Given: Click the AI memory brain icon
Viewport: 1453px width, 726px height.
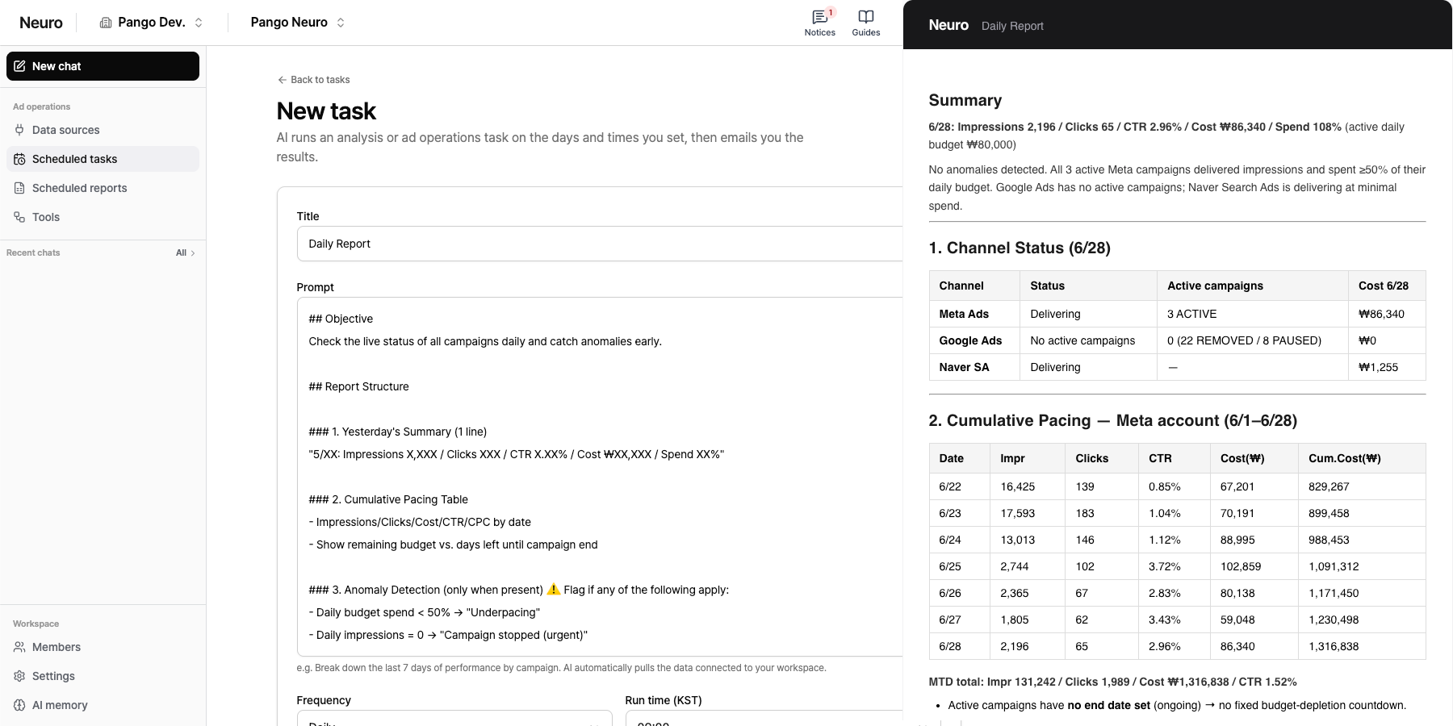Looking at the screenshot, I should coord(19,705).
